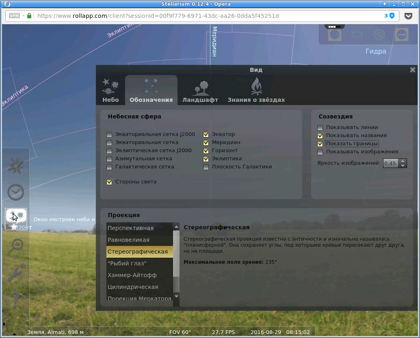The image size is (420, 338).
Task: Select the Обозначения tab
Action: click(151, 90)
